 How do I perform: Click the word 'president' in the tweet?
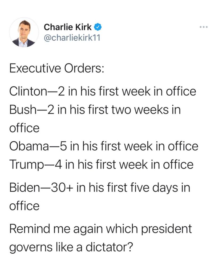pos(166,229)
